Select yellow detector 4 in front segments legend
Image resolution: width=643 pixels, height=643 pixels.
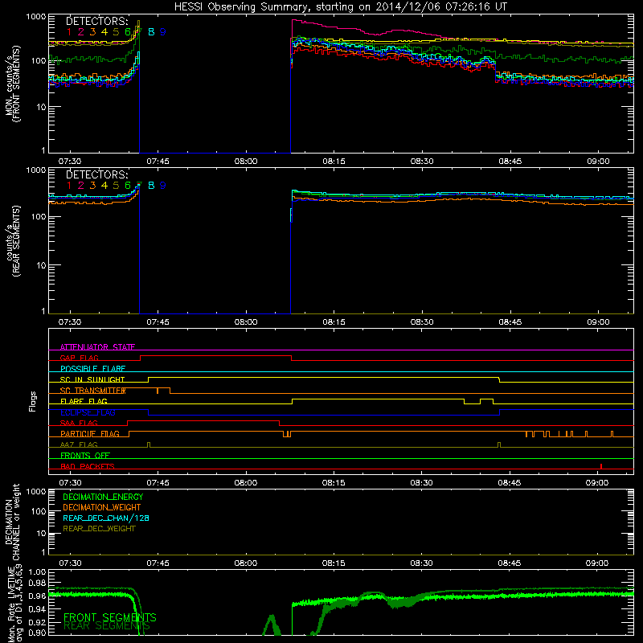pyautogui.click(x=104, y=32)
